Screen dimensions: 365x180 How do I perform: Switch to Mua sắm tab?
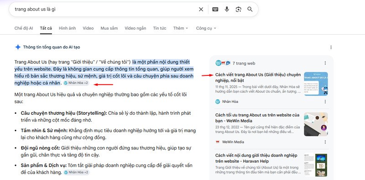point(109,28)
